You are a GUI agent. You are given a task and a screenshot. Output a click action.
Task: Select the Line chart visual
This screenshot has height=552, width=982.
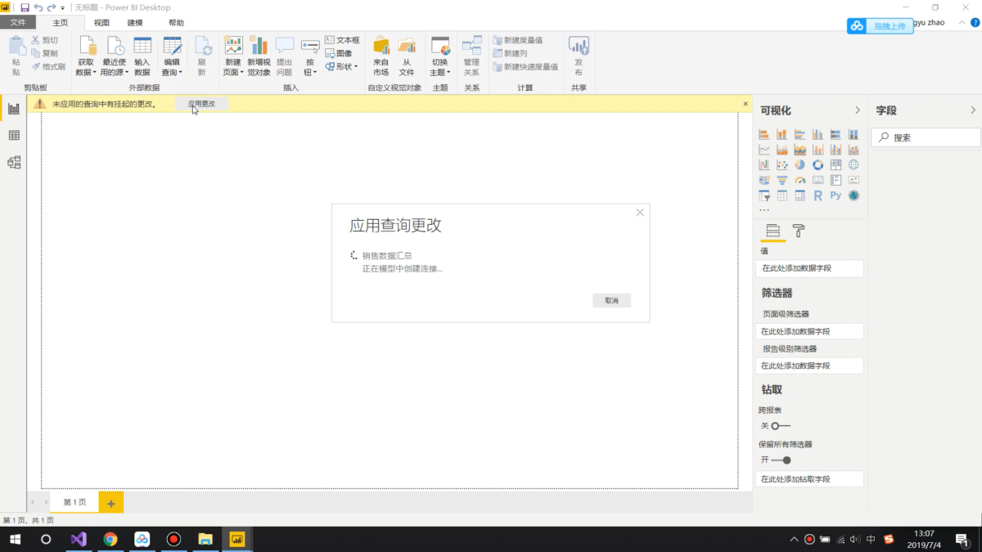tap(764, 150)
